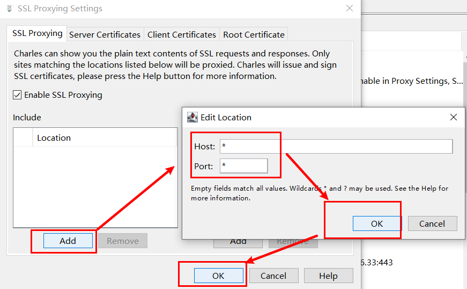Open the Server Certificates tab
Image resolution: width=467 pixels, height=289 pixels.
tap(105, 34)
